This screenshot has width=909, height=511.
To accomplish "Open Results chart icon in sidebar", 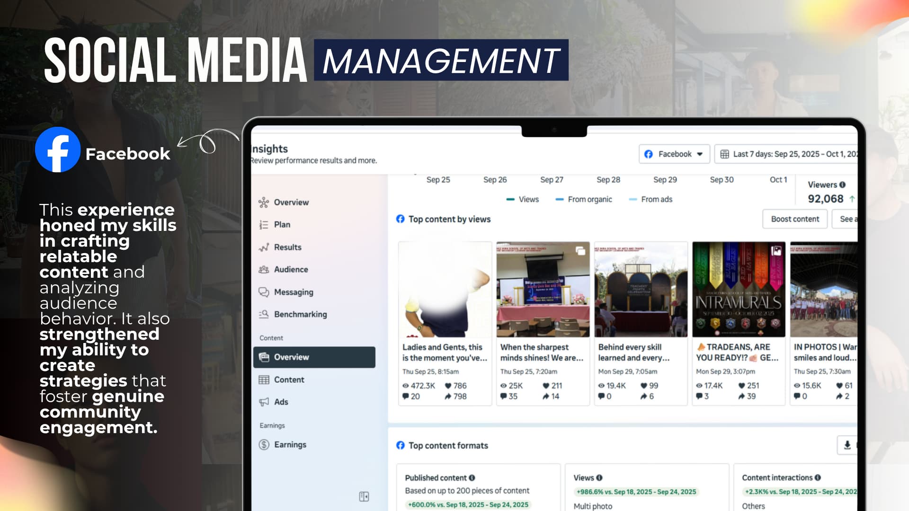I will click(x=264, y=247).
